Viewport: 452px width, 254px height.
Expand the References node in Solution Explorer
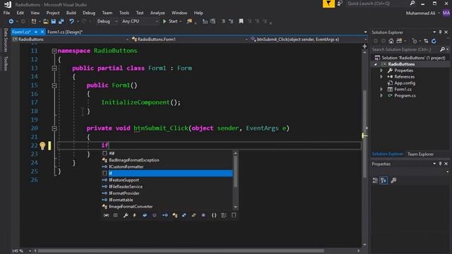pos(381,77)
